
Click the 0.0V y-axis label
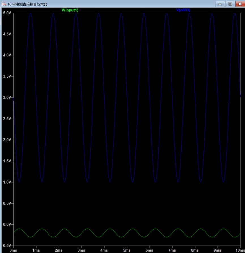pos(7,224)
